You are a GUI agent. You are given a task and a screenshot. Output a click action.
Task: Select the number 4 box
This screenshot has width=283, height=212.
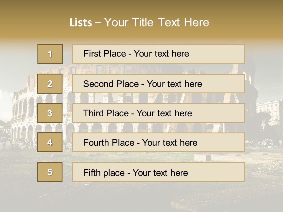[50, 143]
